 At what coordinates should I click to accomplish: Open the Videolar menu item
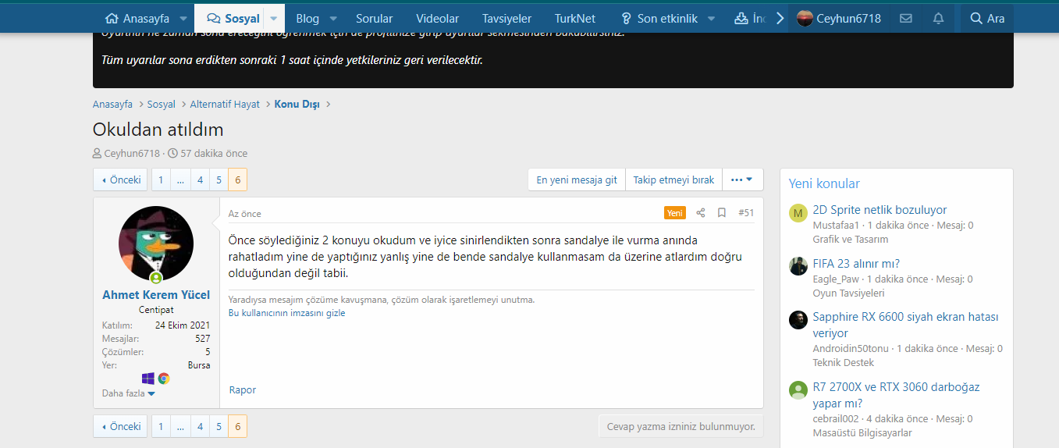click(x=437, y=18)
